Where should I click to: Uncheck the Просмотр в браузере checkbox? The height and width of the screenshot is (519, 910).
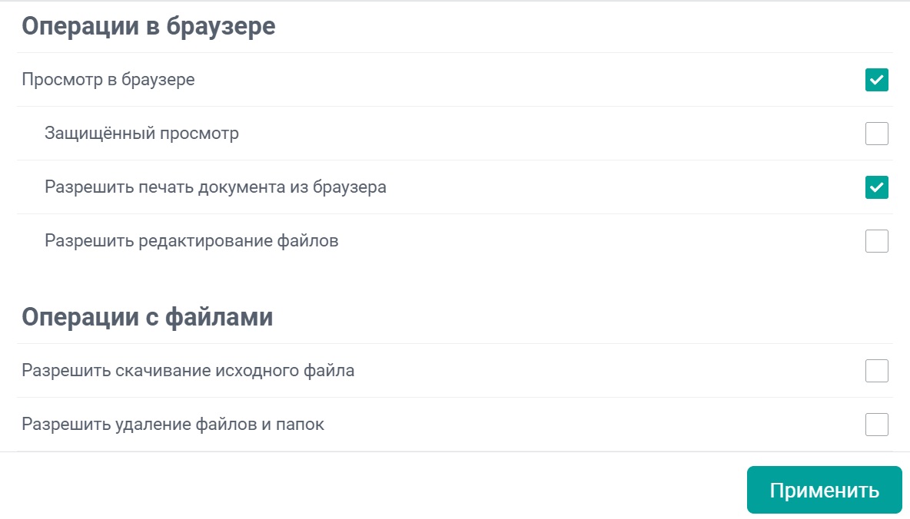point(876,80)
